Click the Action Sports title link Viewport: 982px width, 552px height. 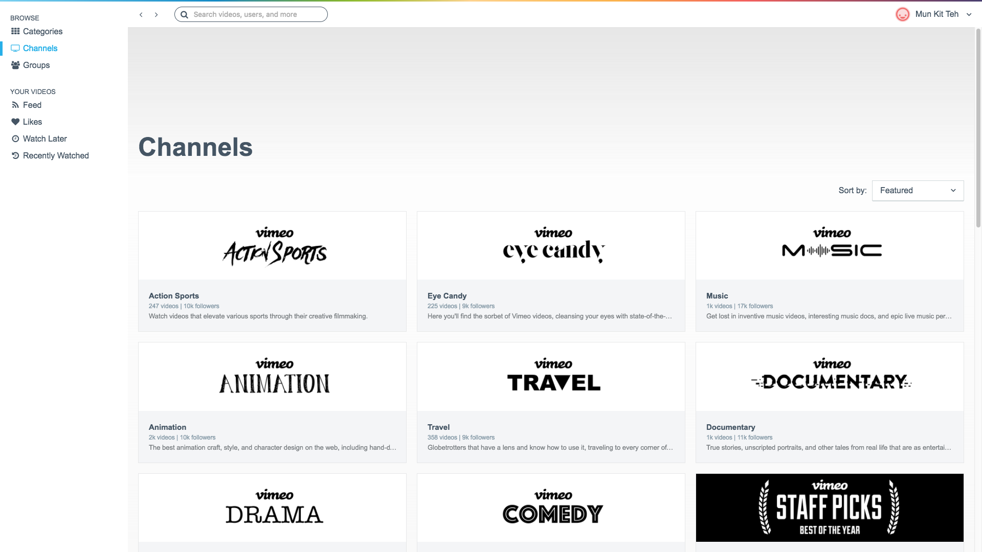click(174, 295)
